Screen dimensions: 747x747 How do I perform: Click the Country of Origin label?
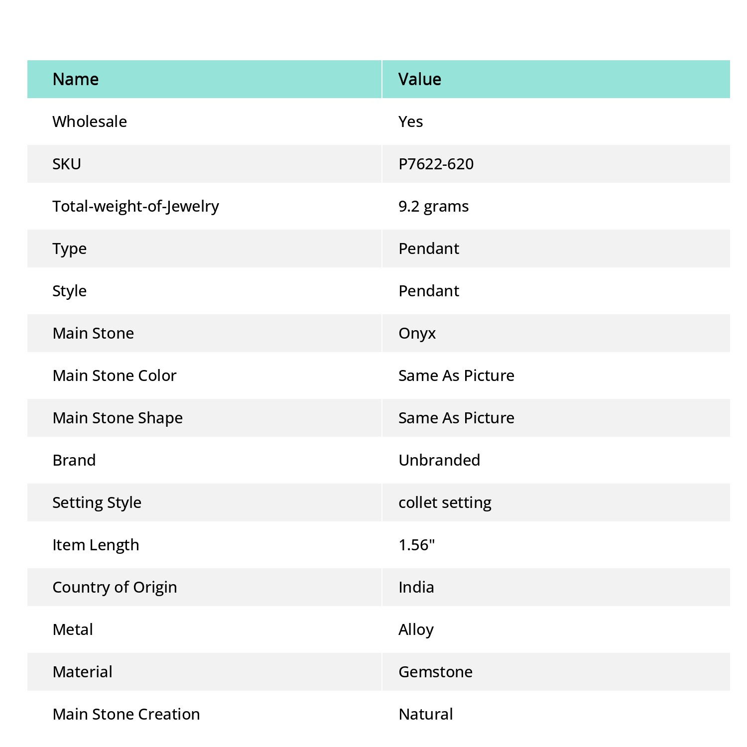pos(115,587)
